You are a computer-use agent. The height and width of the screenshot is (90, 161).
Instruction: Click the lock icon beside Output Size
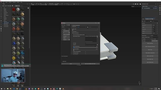[88, 27]
